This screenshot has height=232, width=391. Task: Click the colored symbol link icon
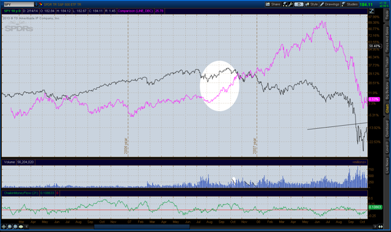pos(41,4)
